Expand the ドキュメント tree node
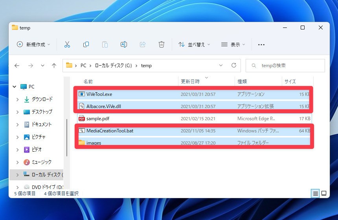Screen dimensions: 338x220 click(17, 125)
